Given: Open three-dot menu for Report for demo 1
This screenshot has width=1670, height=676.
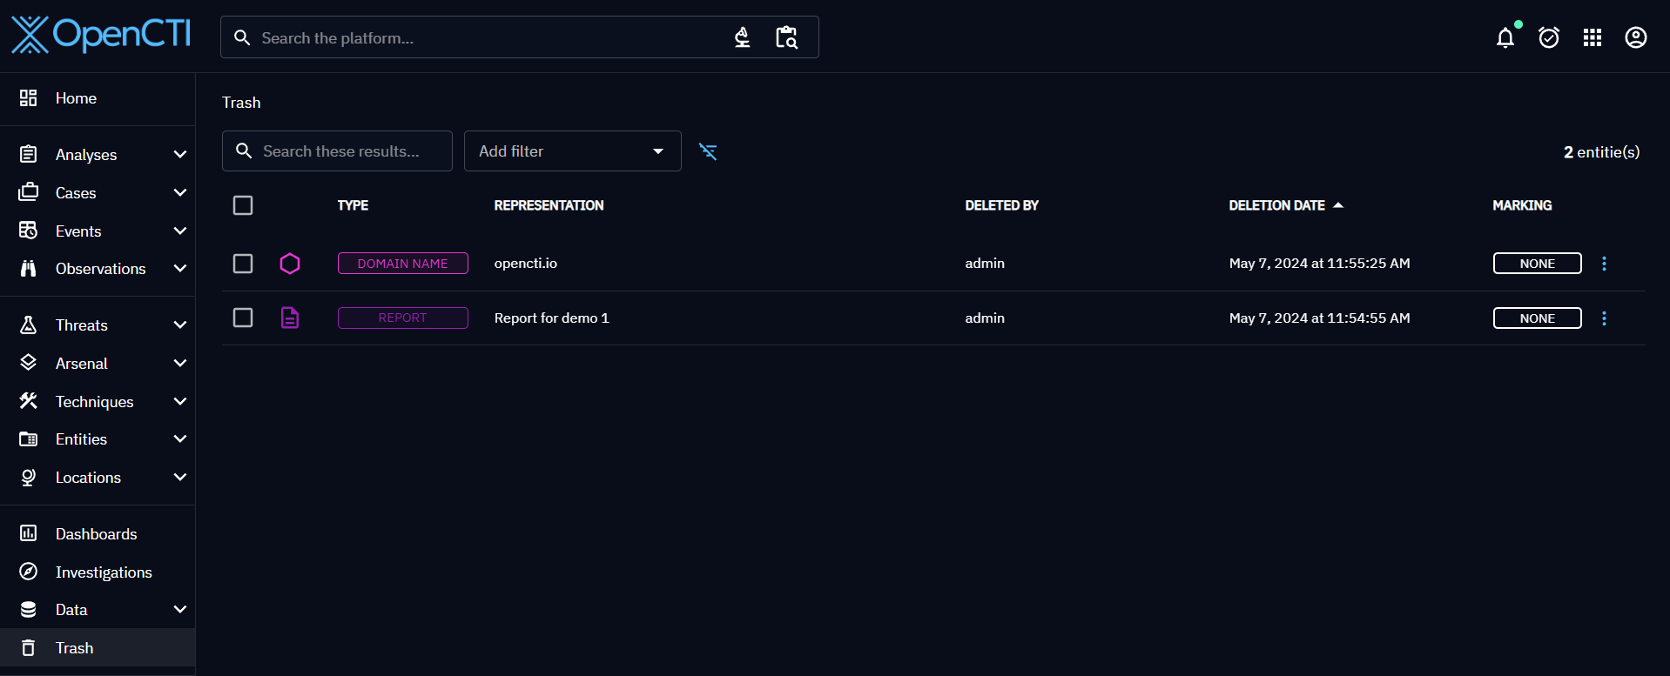Looking at the screenshot, I should pos(1604,318).
